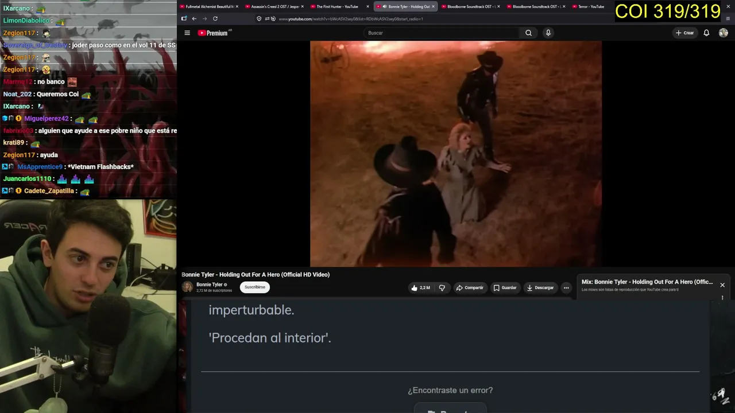Click LimonDiabolico username in chat
The image size is (735, 413).
pyautogui.click(x=26, y=21)
